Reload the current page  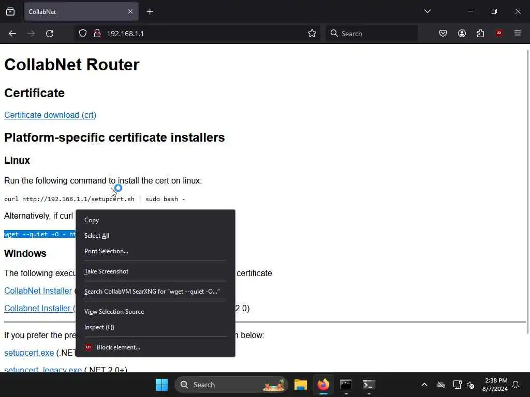tap(50, 34)
